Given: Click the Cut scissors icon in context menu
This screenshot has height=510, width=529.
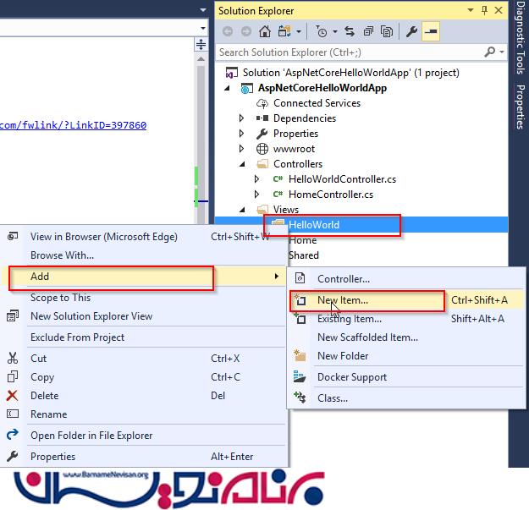Looking at the screenshot, I should [x=13, y=358].
